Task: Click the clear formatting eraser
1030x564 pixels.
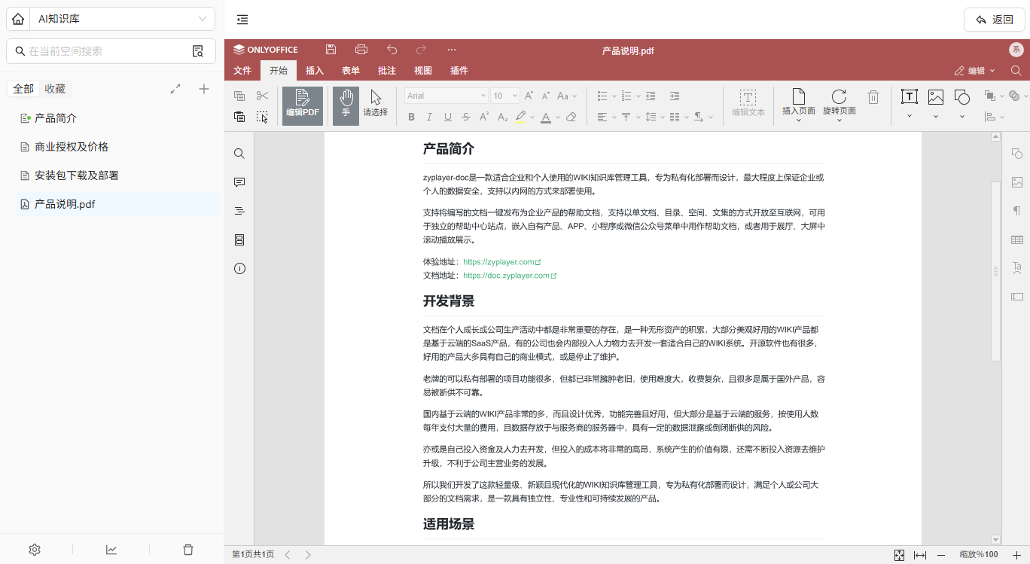Action: (571, 117)
